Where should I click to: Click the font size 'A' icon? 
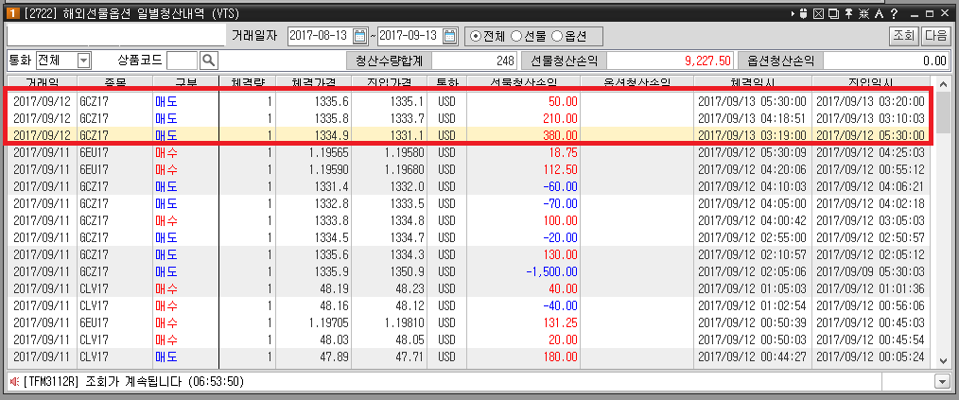879,13
